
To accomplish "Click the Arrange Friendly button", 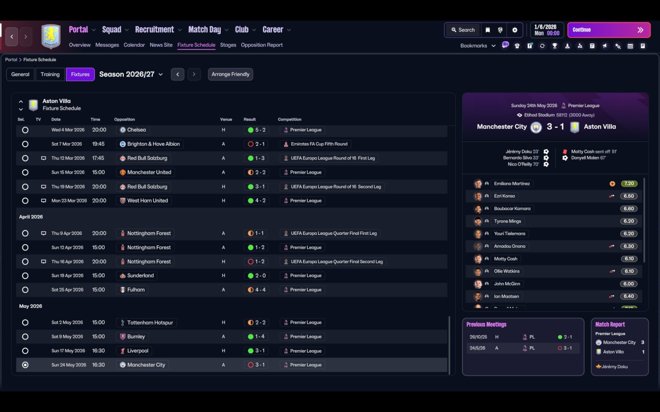I will click(x=230, y=74).
